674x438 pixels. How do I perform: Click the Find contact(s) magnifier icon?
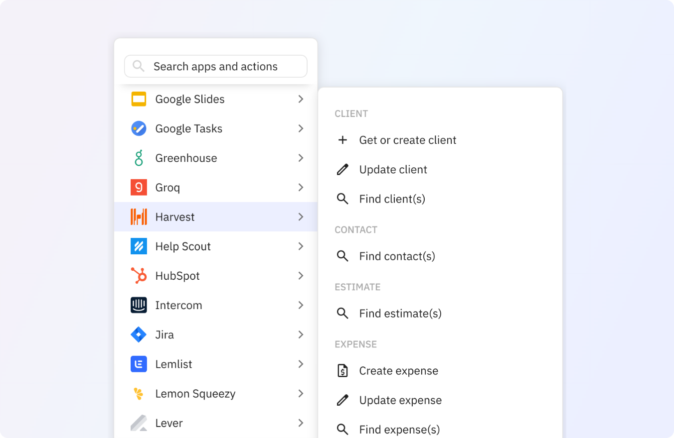342,256
